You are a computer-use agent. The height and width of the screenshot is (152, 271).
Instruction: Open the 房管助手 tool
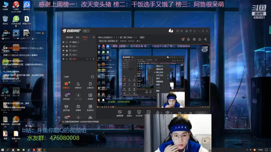(78, 85)
